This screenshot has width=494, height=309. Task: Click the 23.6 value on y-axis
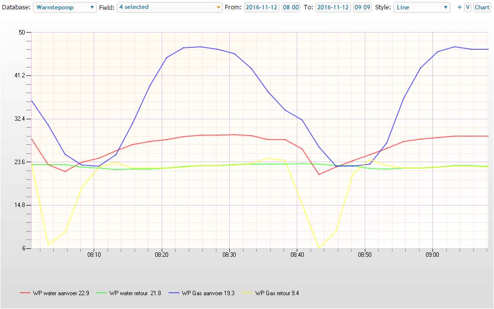click(20, 162)
